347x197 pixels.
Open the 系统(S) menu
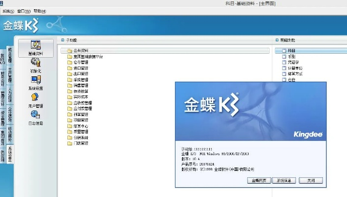click(x=7, y=11)
